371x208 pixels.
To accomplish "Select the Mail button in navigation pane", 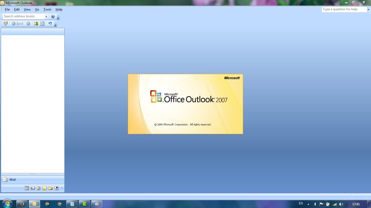I will (x=33, y=179).
